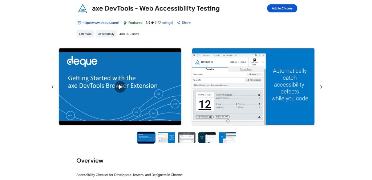Select the third screenshot thumbnail
The width and height of the screenshot is (372, 180).
pos(187,137)
